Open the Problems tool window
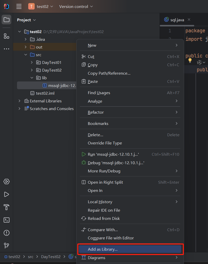This screenshot has width=208, height=264. point(6,233)
